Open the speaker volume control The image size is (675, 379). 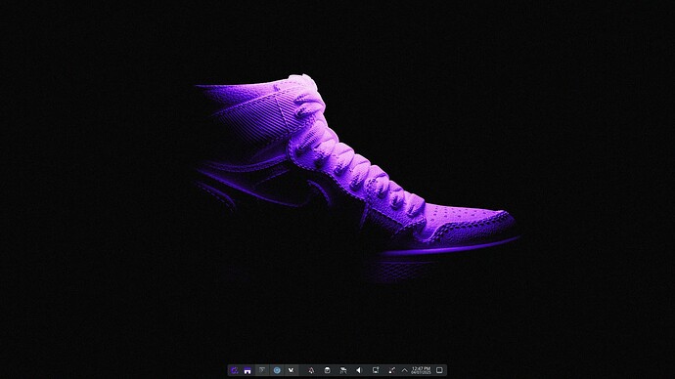(359, 370)
